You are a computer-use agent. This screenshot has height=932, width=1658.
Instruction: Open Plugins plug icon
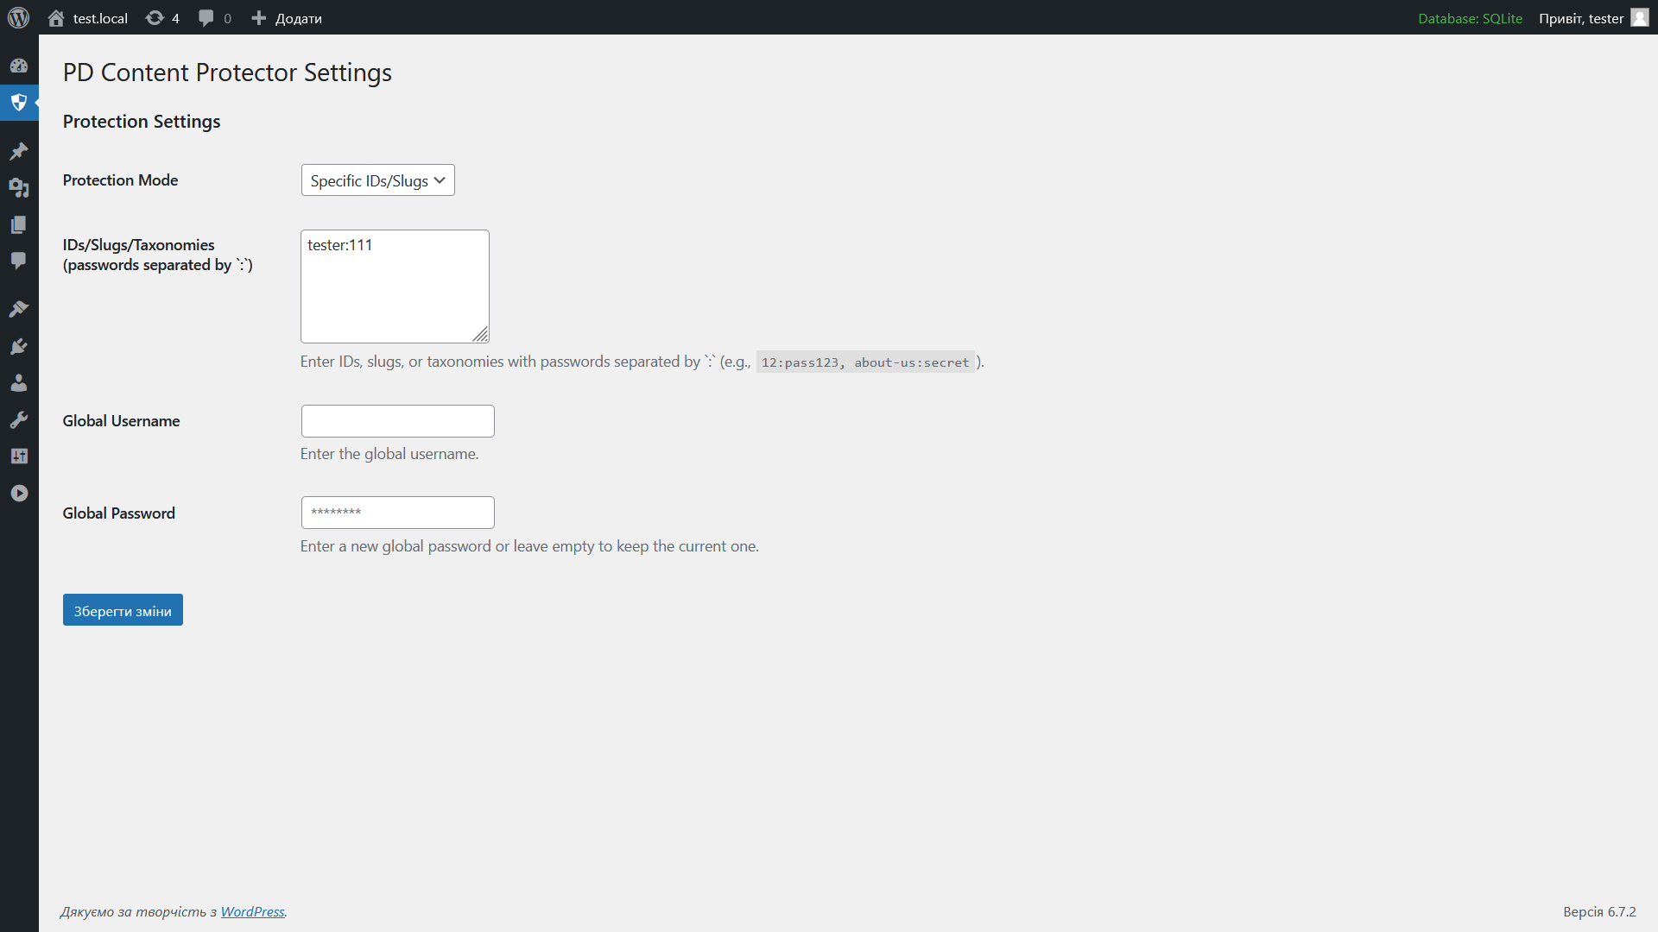pos(19,346)
